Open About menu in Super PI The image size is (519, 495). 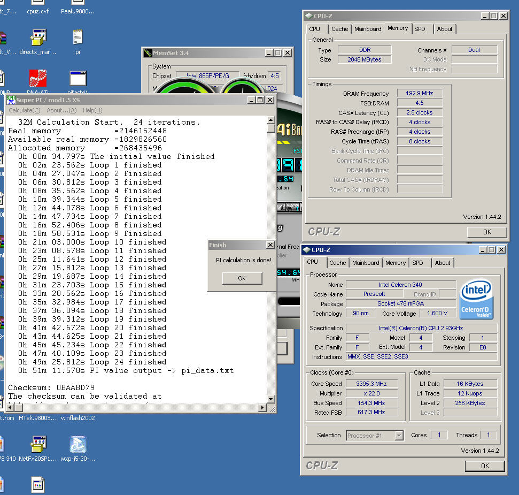(x=61, y=110)
